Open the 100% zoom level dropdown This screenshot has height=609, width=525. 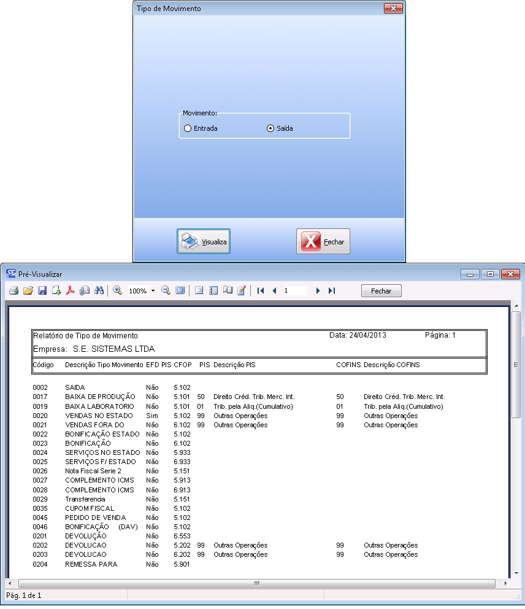152,291
